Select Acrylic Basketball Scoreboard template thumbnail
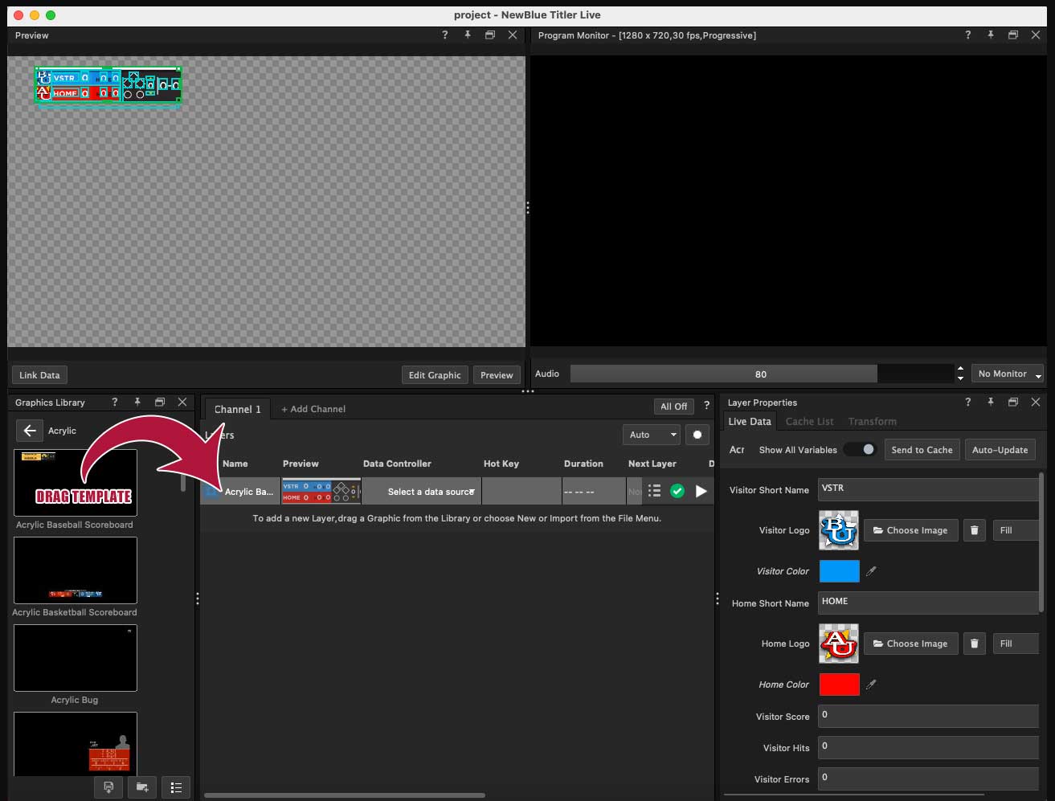Screen dimensions: 1055x801 (76, 570)
